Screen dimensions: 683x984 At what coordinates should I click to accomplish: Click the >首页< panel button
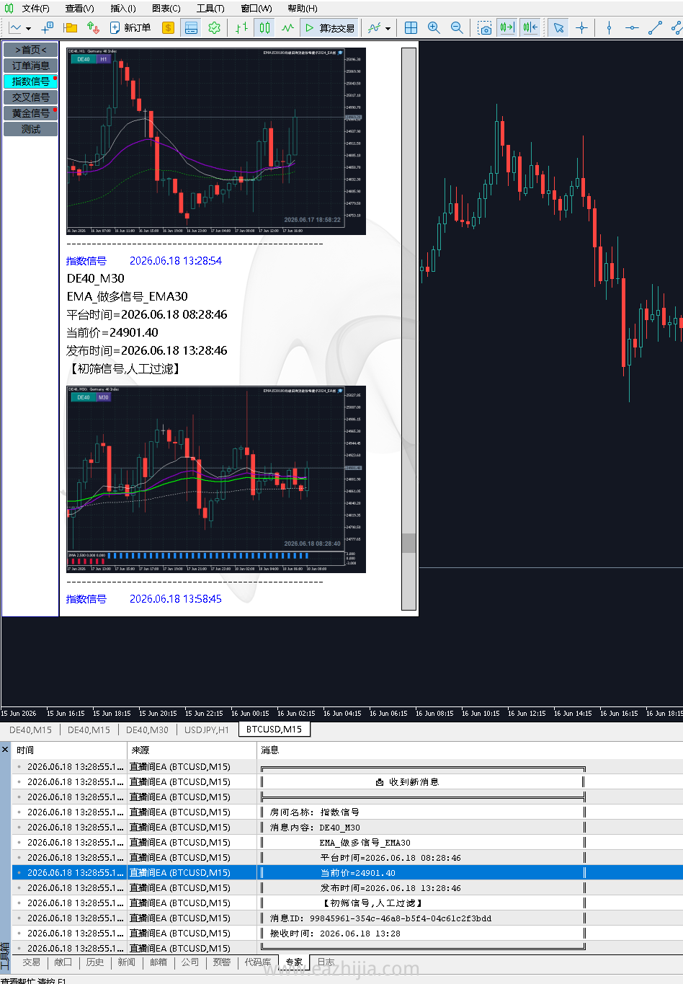pyautogui.click(x=31, y=50)
